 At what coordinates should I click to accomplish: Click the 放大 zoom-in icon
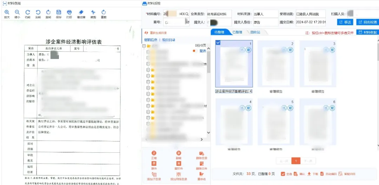pos(7,12)
